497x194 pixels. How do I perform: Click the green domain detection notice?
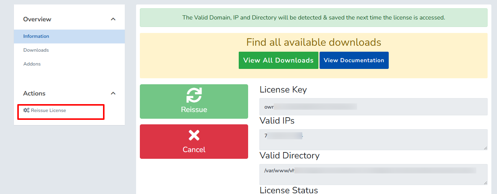(314, 18)
